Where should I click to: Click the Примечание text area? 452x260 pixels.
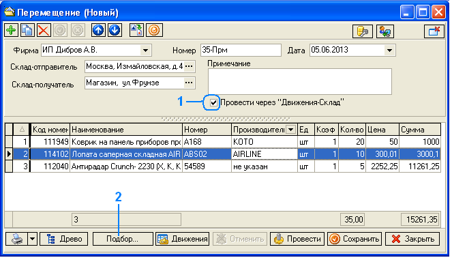pyautogui.click(x=300, y=81)
